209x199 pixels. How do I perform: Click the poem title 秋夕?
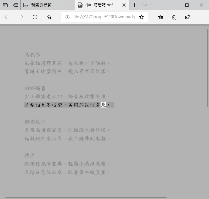tap(30, 155)
